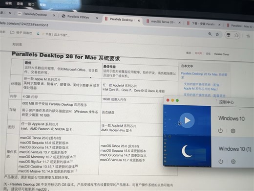This screenshot has width=254, height=191.
Task: Click the zoom magnifier icon in address bar
Action: pyautogui.click(x=210, y=34)
